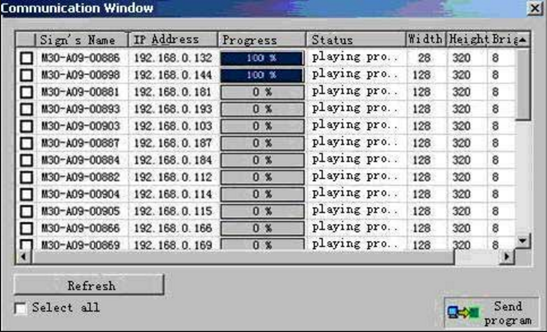Toggle the checkbox next to M30-A09-00905

pyautogui.click(x=27, y=211)
